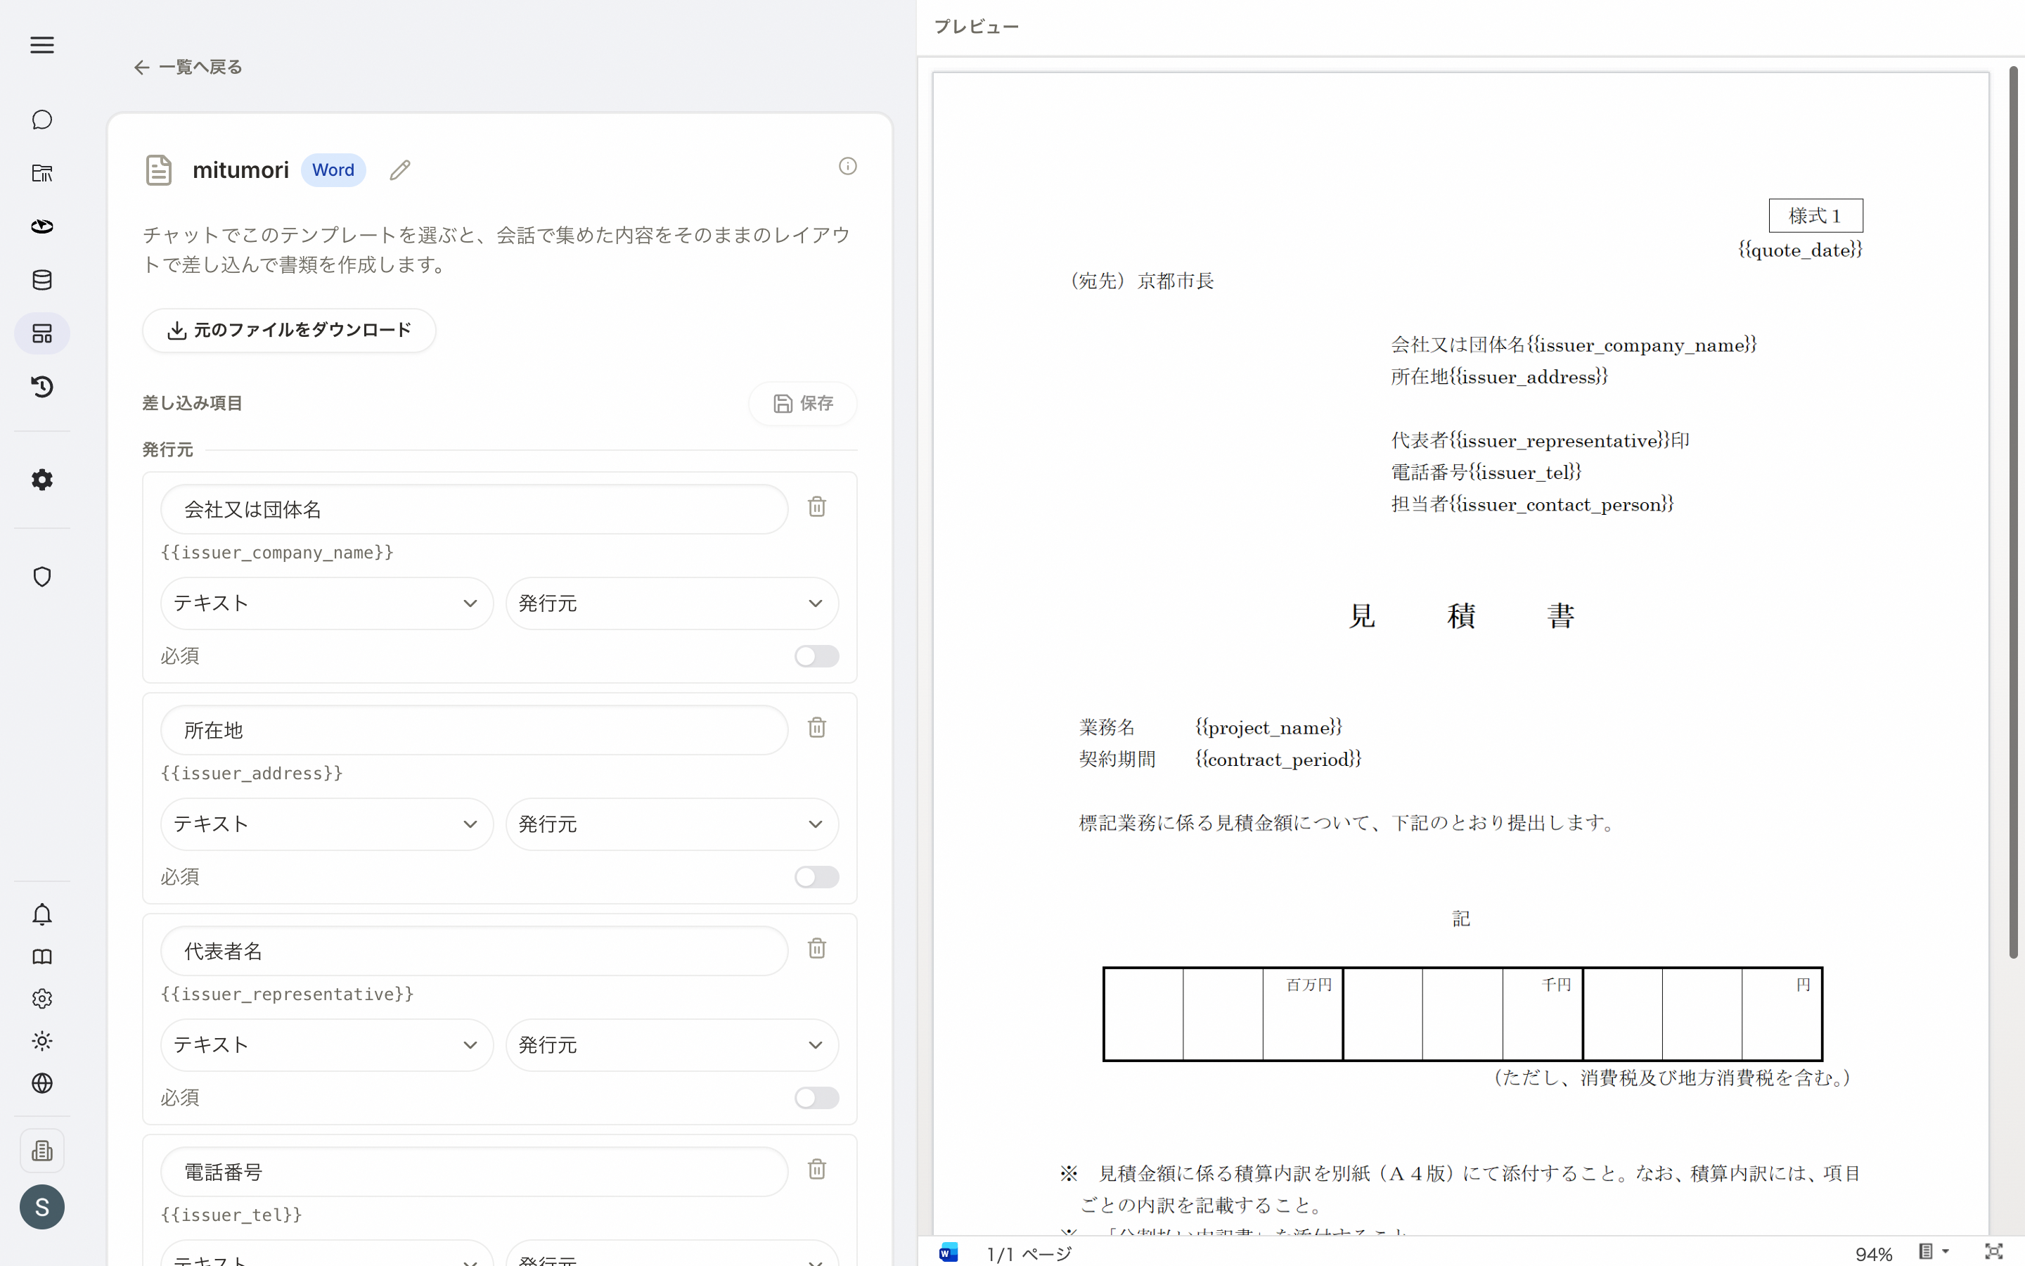Open the 発行元 group dropdown for 代表者名
This screenshot has width=2025, height=1266.
coord(671,1045)
